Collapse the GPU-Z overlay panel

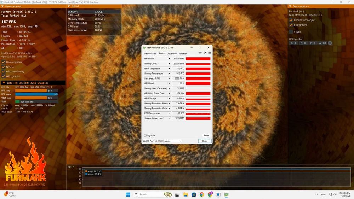(x=69, y=6)
